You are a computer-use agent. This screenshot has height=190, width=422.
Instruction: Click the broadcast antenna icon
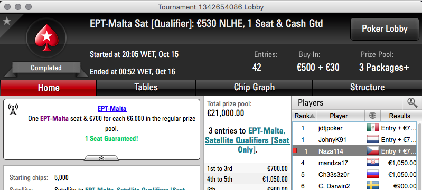pyautogui.click(x=13, y=110)
